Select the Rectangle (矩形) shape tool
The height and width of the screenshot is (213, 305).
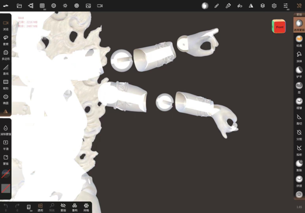6,85
